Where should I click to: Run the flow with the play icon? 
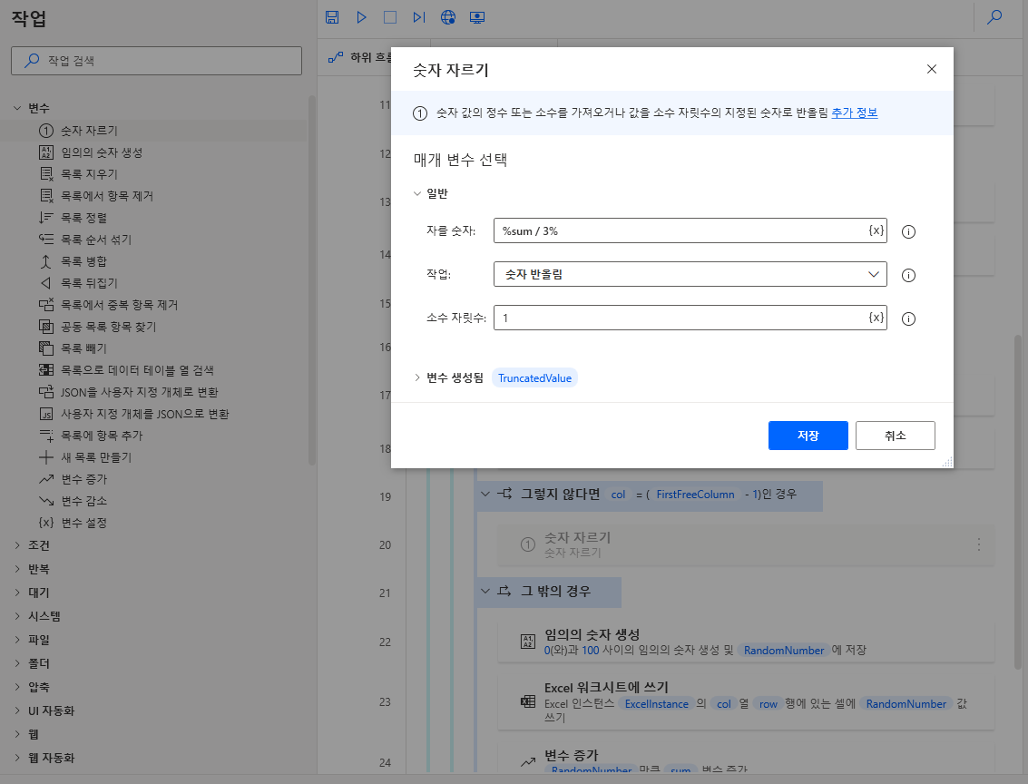361,18
